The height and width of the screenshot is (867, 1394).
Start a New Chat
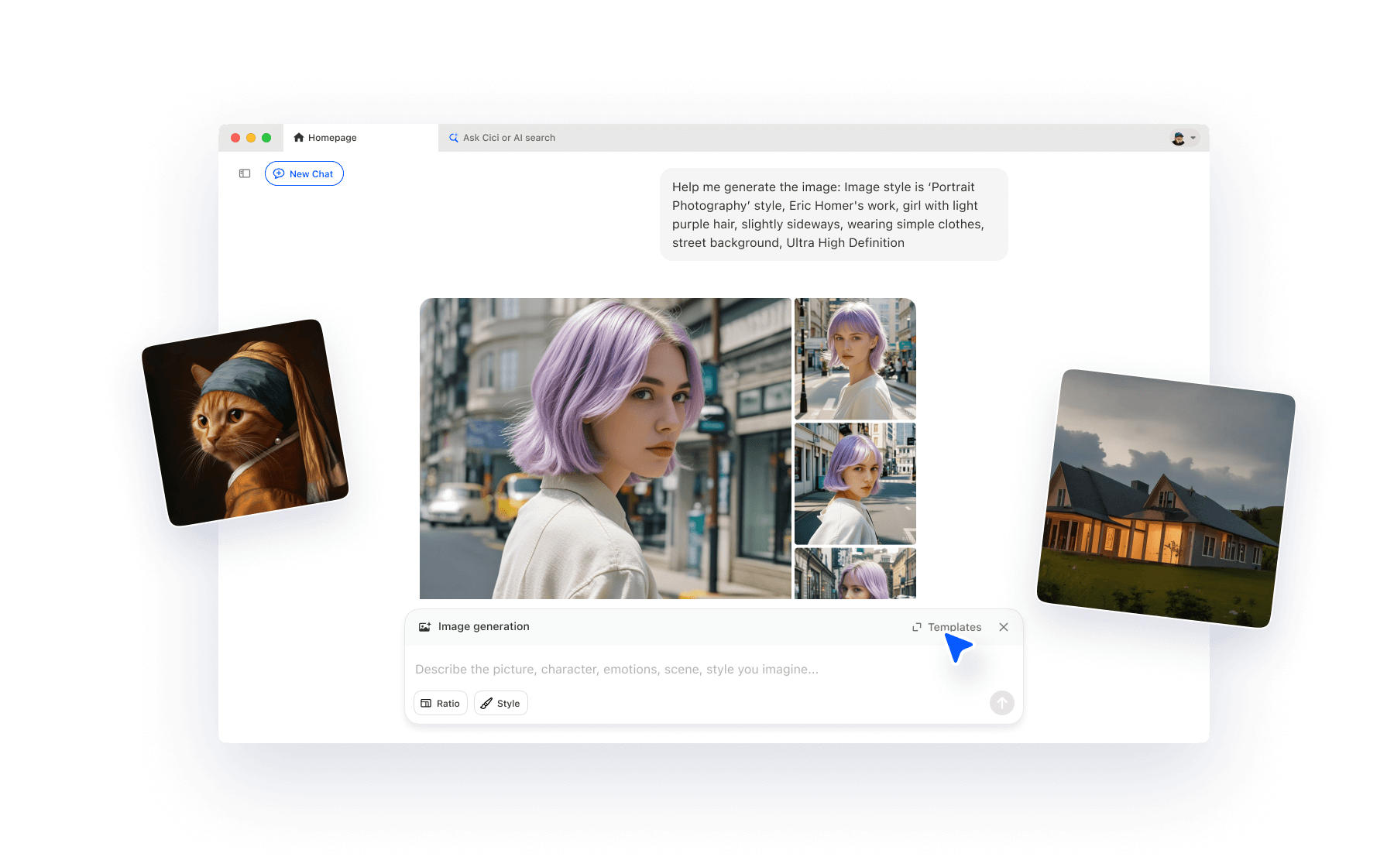(x=304, y=173)
